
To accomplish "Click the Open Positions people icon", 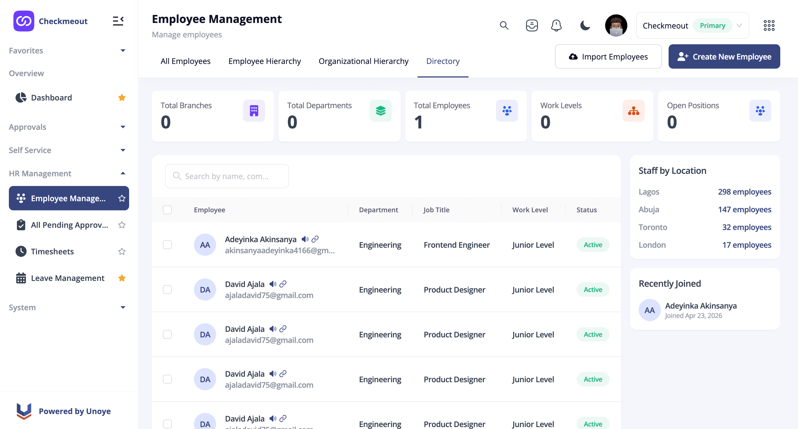I will (x=760, y=110).
